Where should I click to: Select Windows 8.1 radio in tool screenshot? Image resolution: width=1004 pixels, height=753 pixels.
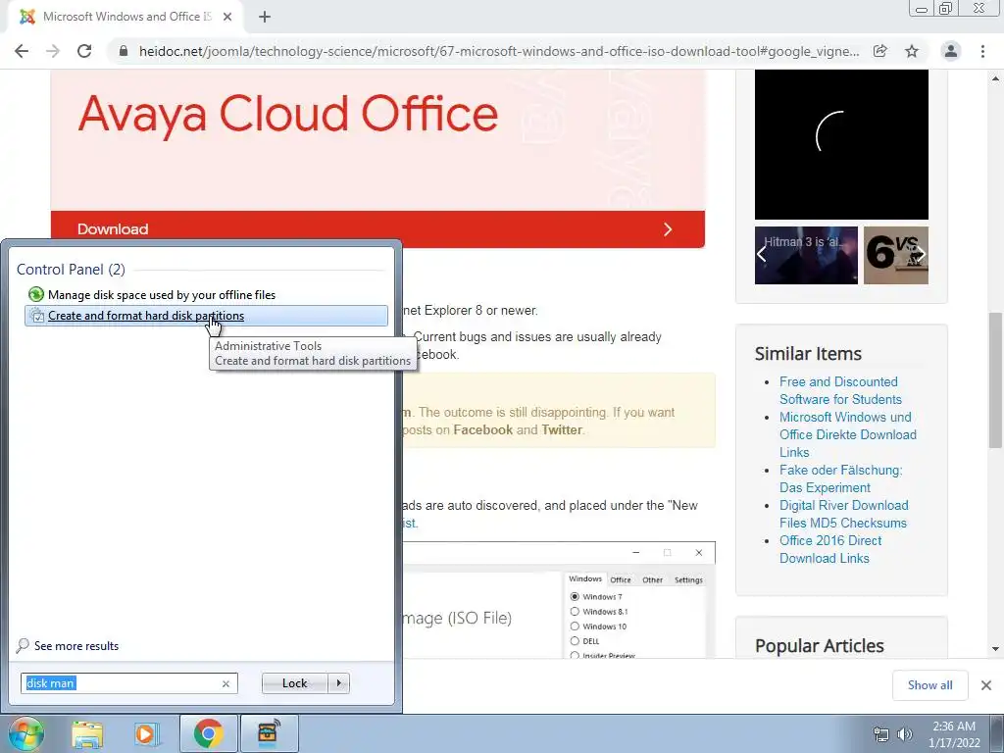575,612
